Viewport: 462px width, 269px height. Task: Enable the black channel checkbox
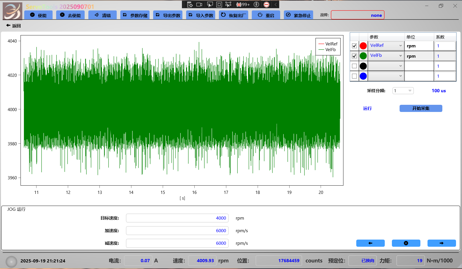pos(354,66)
